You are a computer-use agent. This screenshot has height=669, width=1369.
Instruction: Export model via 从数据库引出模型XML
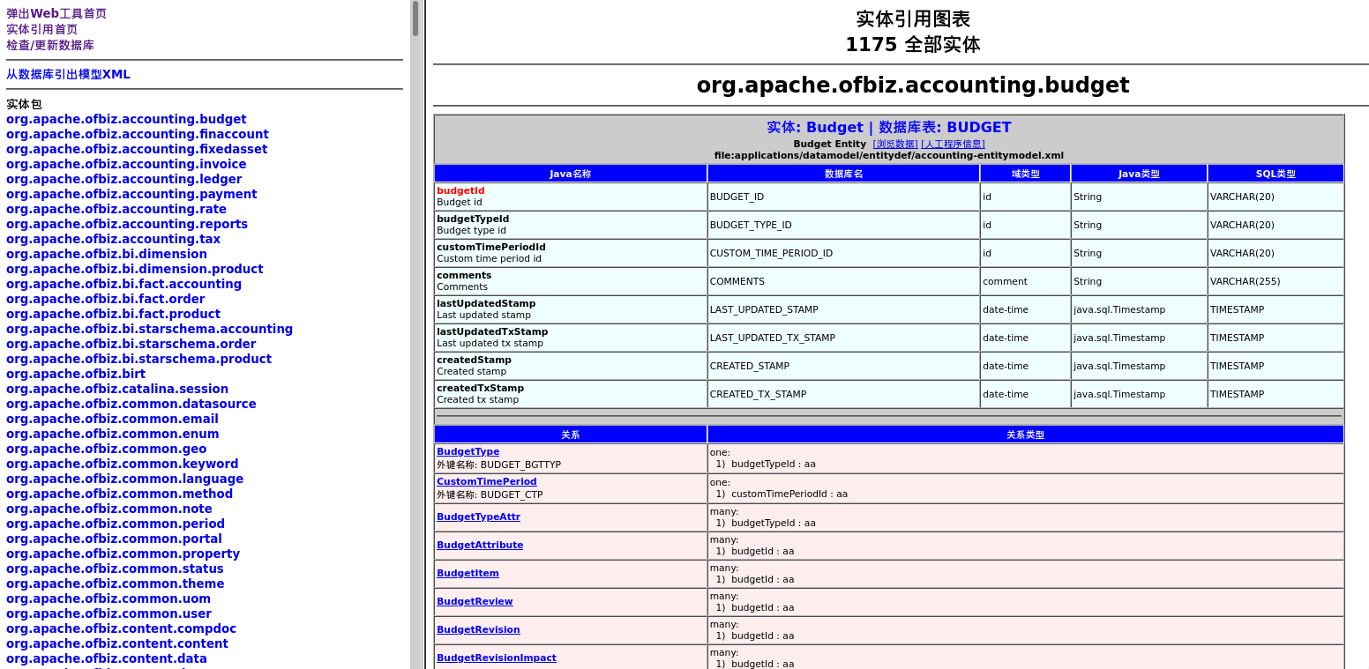68,74
